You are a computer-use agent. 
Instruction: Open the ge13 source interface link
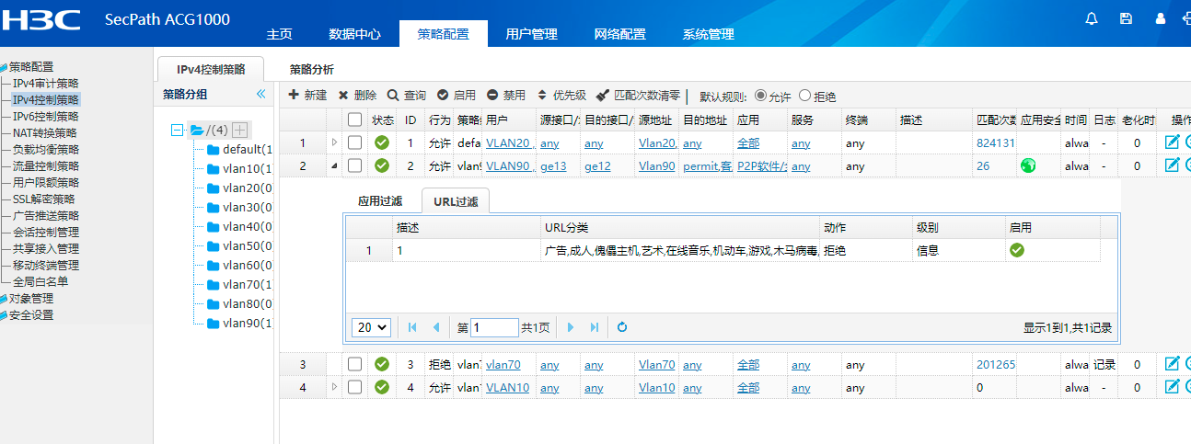click(x=553, y=165)
